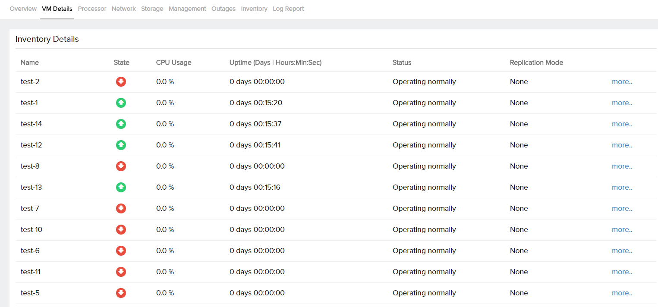Click the red down state icon for test-8

coord(121,166)
